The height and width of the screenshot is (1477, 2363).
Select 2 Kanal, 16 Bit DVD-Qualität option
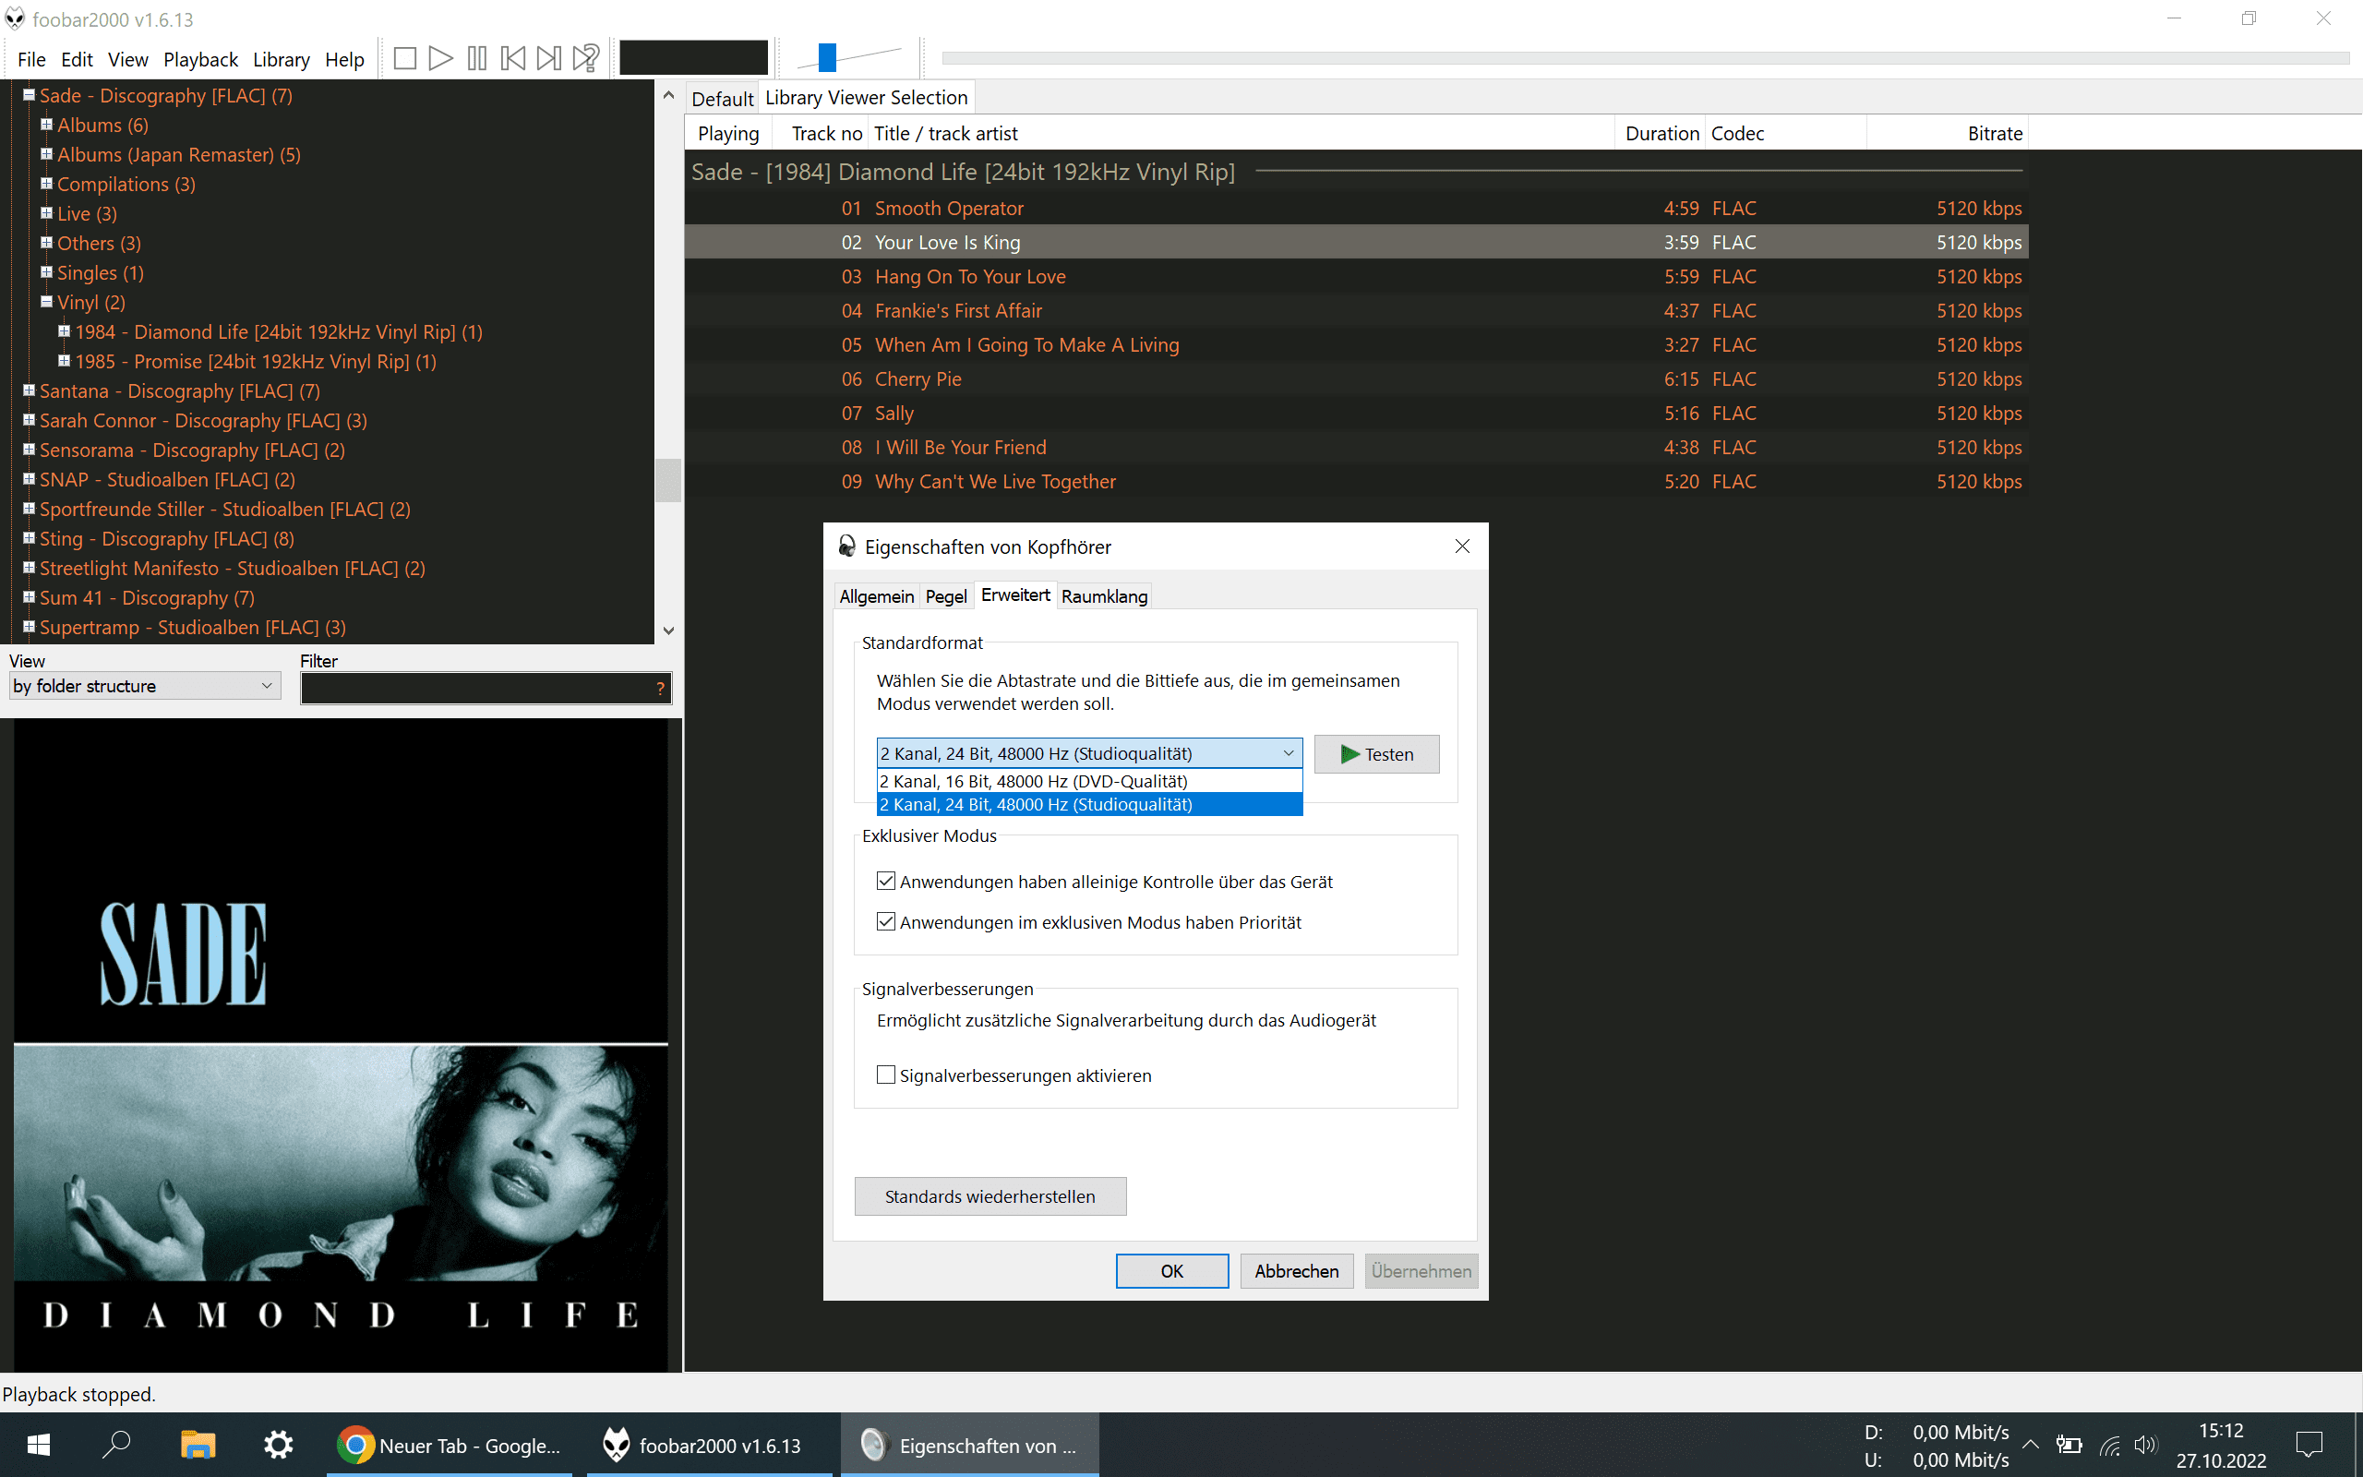(x=1090, y=781)
